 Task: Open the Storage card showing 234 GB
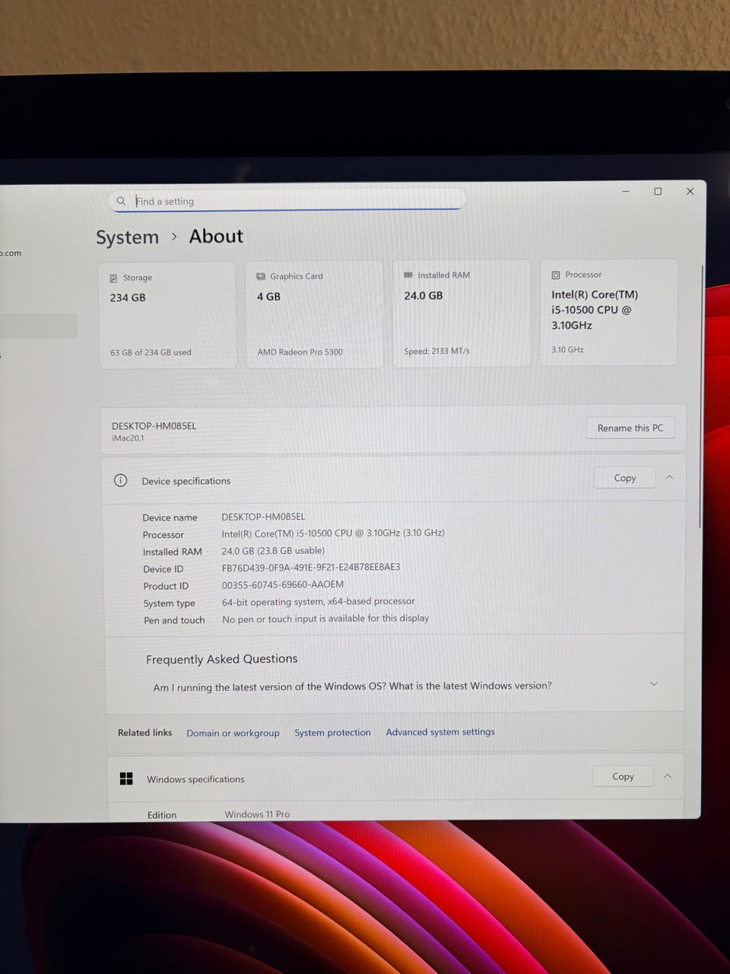167,315
